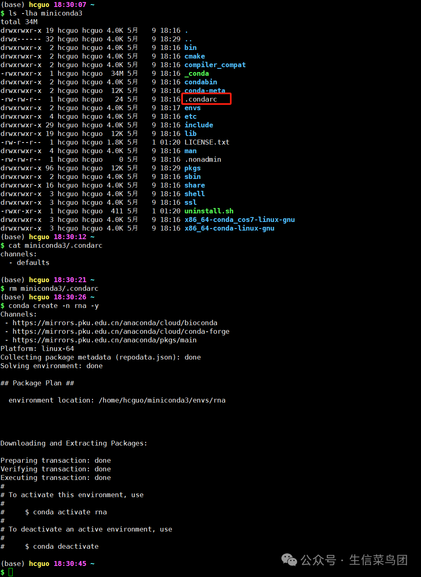Click the "etc" directory name
Image resolution: width=421 pixels, height=577 pixels.
click(191, 116)
